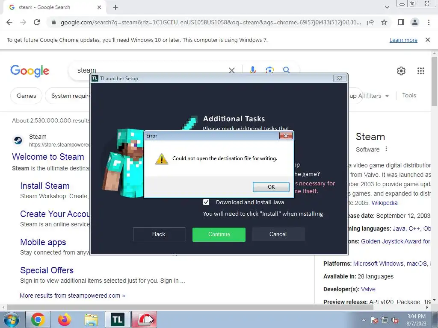Open a new Chrome tab

point(115,8)
